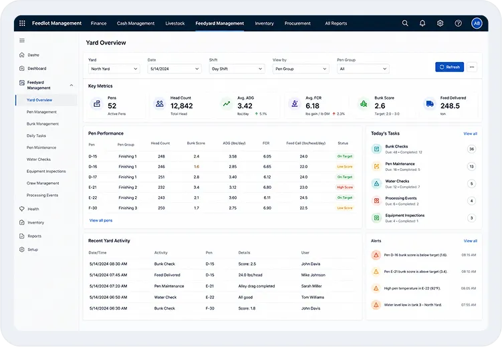The width and height of the screenshot is (502, 347).
Task: Select Bunk Management in sidebar
Action: (43, 123)
